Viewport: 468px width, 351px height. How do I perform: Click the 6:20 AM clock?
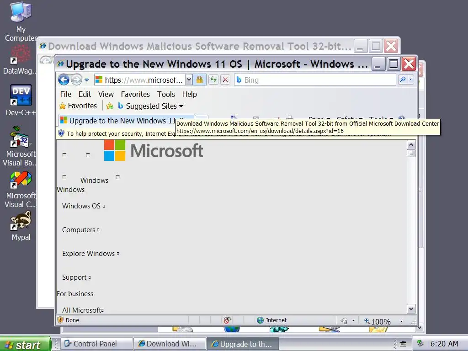[444, 344]
